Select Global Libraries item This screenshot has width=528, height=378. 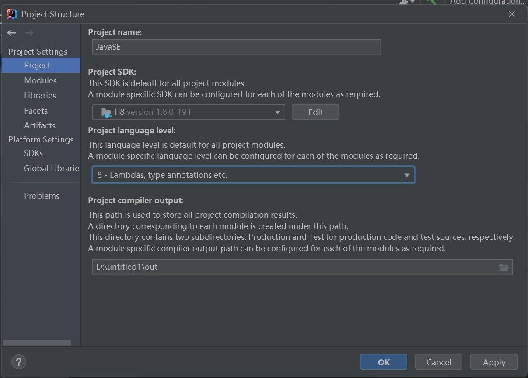coord(52,168)
